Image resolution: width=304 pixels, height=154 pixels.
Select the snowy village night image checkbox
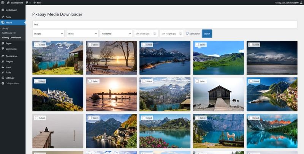(x=144, y=44)
